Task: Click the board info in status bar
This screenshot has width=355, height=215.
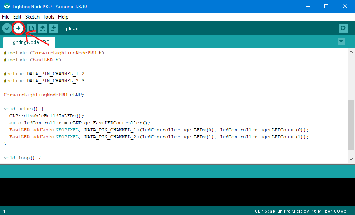Action: coord(301,211)
